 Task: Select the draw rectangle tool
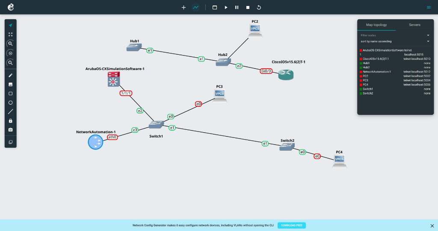pyautogui.click(x=11, y=94)
